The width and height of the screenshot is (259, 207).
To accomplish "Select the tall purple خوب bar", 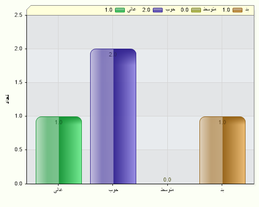I will [113, 116].
